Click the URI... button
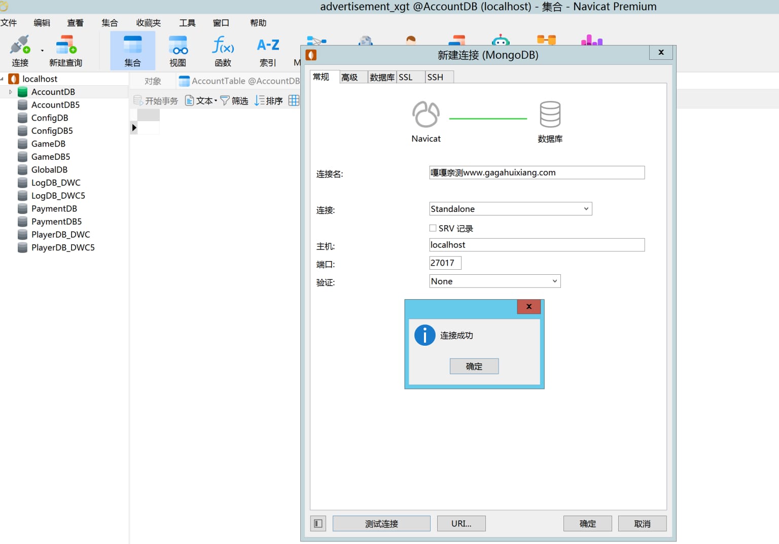This screenshot has width=779, height=544. 461,523
